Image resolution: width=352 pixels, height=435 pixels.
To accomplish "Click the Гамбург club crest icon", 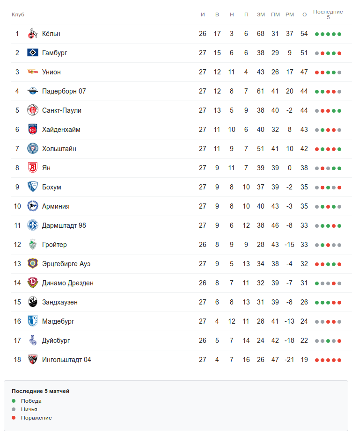I will coord(32,53).
